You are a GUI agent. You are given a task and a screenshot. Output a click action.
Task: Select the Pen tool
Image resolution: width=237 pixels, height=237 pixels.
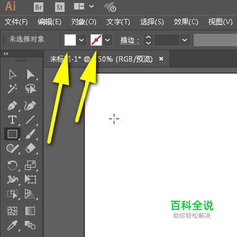click(12, 105)
